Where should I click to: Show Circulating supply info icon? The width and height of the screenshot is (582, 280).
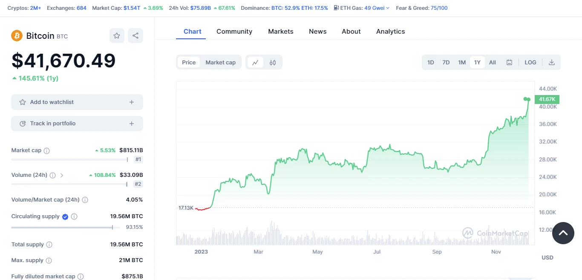(x=74, y=216)
